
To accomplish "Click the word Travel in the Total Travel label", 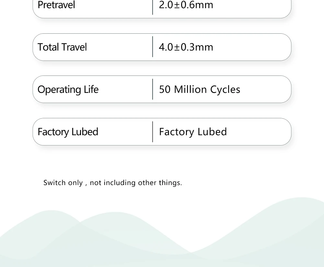I will pos(75,47).
